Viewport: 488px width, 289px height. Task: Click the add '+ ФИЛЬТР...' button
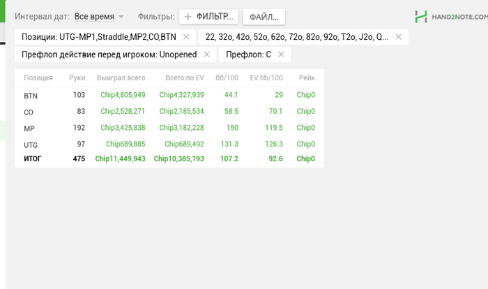pos(209,17)
